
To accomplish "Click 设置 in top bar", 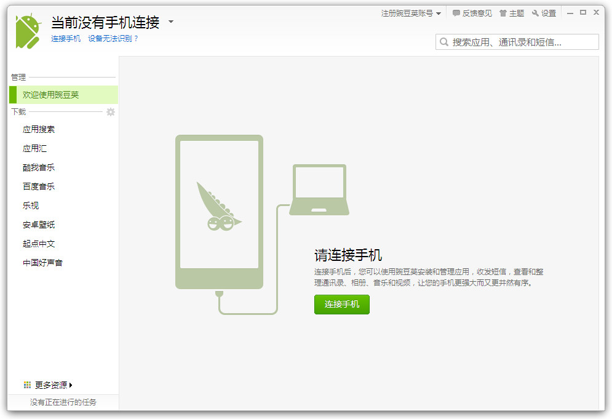I will click(549, 14).
